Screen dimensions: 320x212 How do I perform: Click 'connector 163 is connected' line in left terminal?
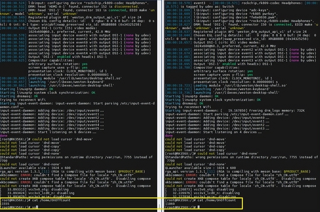coord(77,10)
